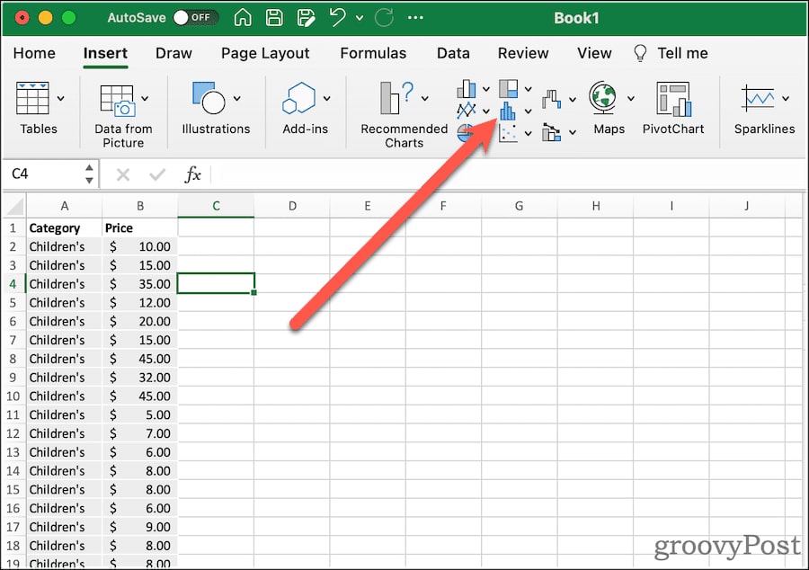Insert a pie chart

(464, 133)
